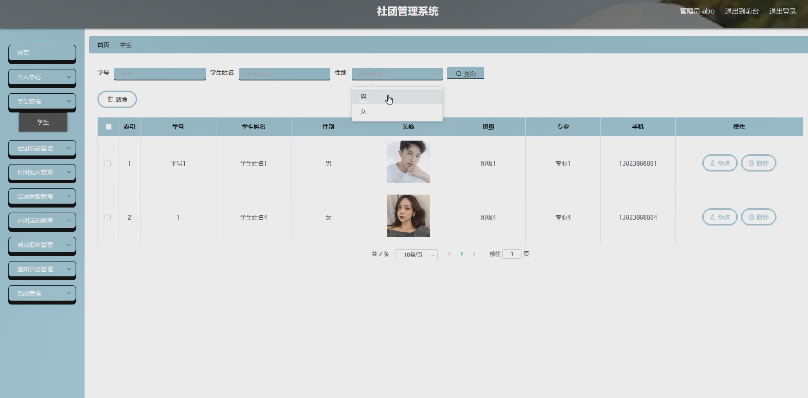Click 退出到前台 link in header

pyautogui.click(x=741, y=11)
